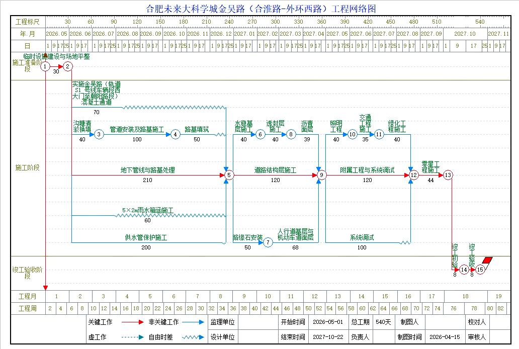The image size is (519, 349).
Task: Click the duration 210 under 地下管线与路基处理
Action: (148, 180)
